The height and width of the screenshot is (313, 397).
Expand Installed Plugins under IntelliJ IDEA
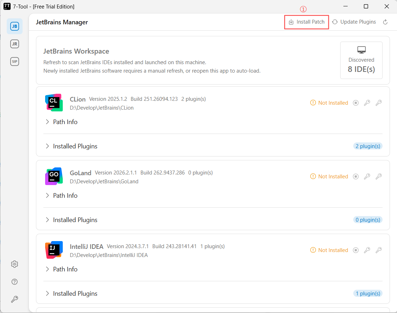pos(71,293)
